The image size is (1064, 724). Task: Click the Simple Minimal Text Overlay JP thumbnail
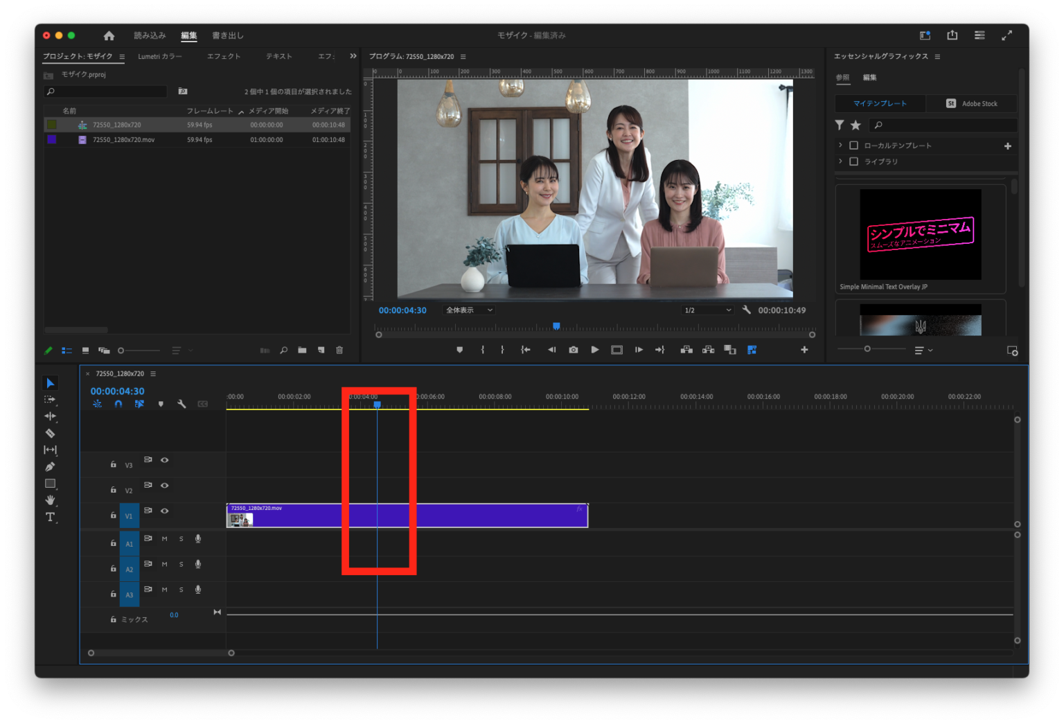coord(920,236)
